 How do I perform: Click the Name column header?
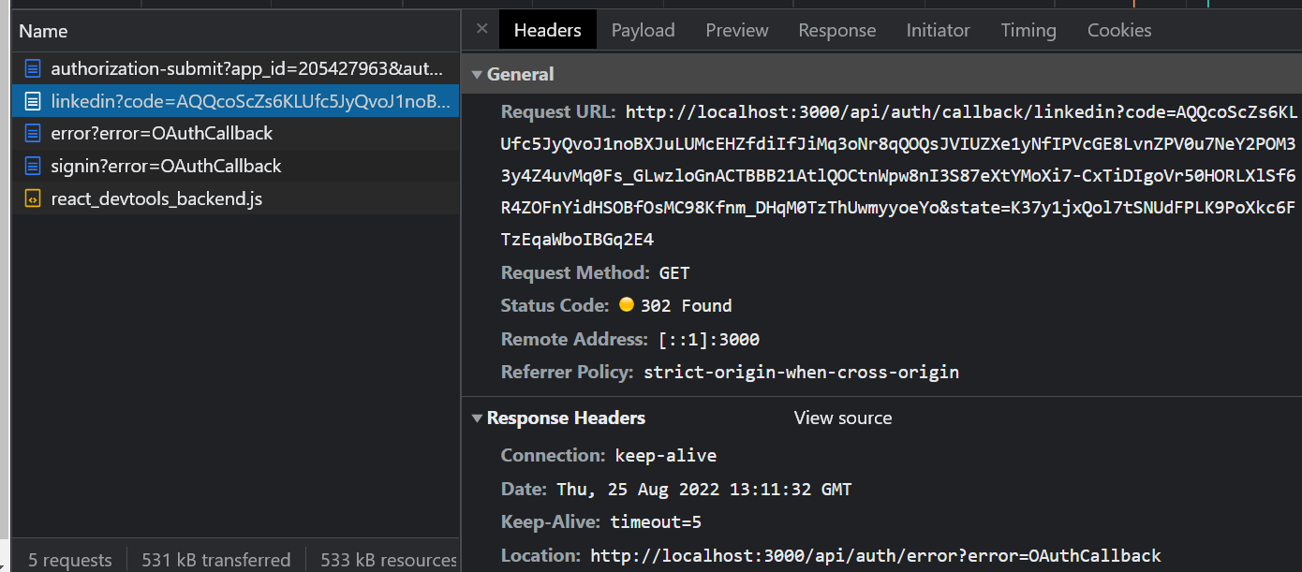[x=41, y=31]
